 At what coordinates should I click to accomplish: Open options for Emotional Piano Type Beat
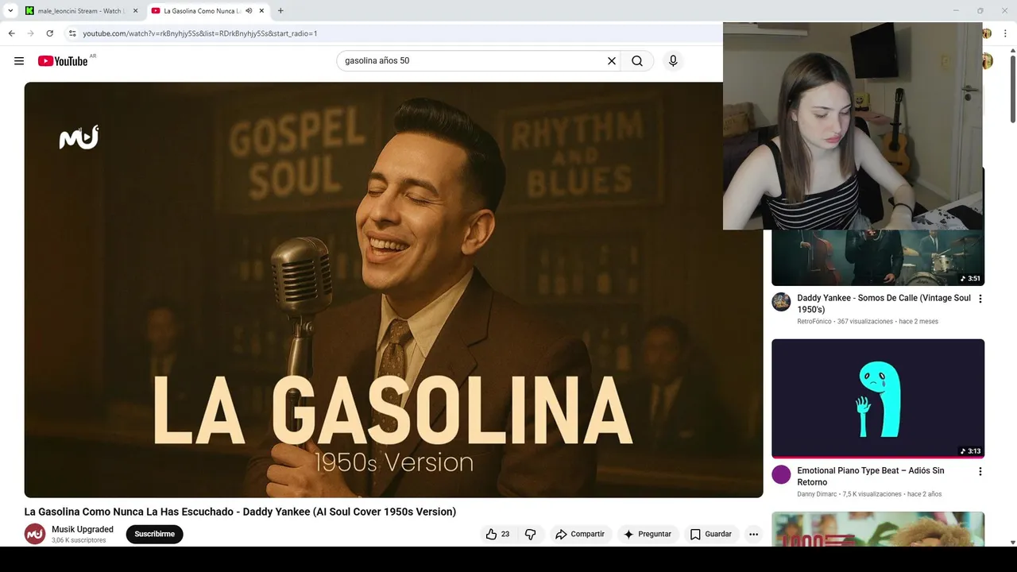tap(980, 471)
